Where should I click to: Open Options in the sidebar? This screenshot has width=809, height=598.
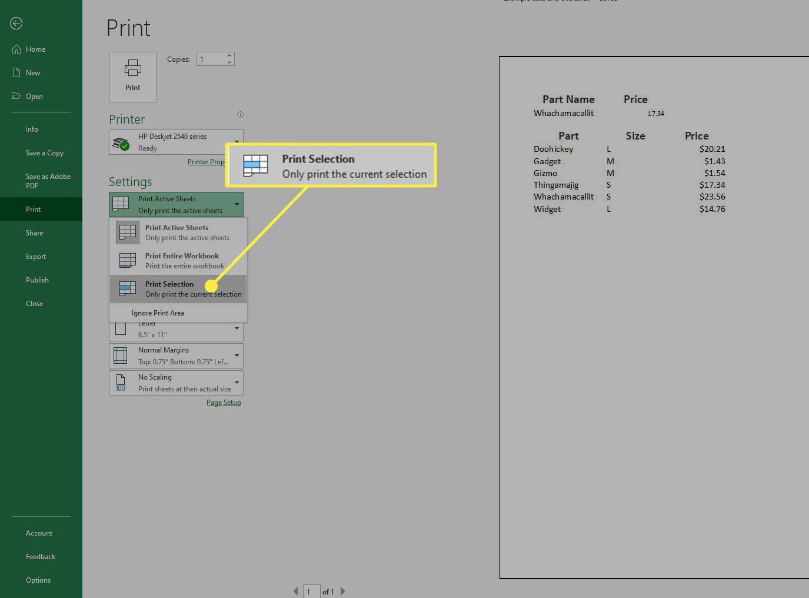[x=38, y=580]
